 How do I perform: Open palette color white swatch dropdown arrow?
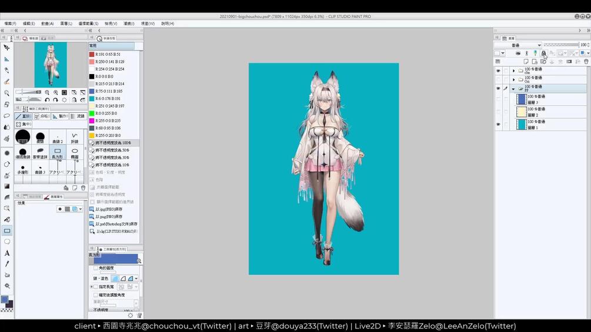pyautogui.click(x=503, y=53)
